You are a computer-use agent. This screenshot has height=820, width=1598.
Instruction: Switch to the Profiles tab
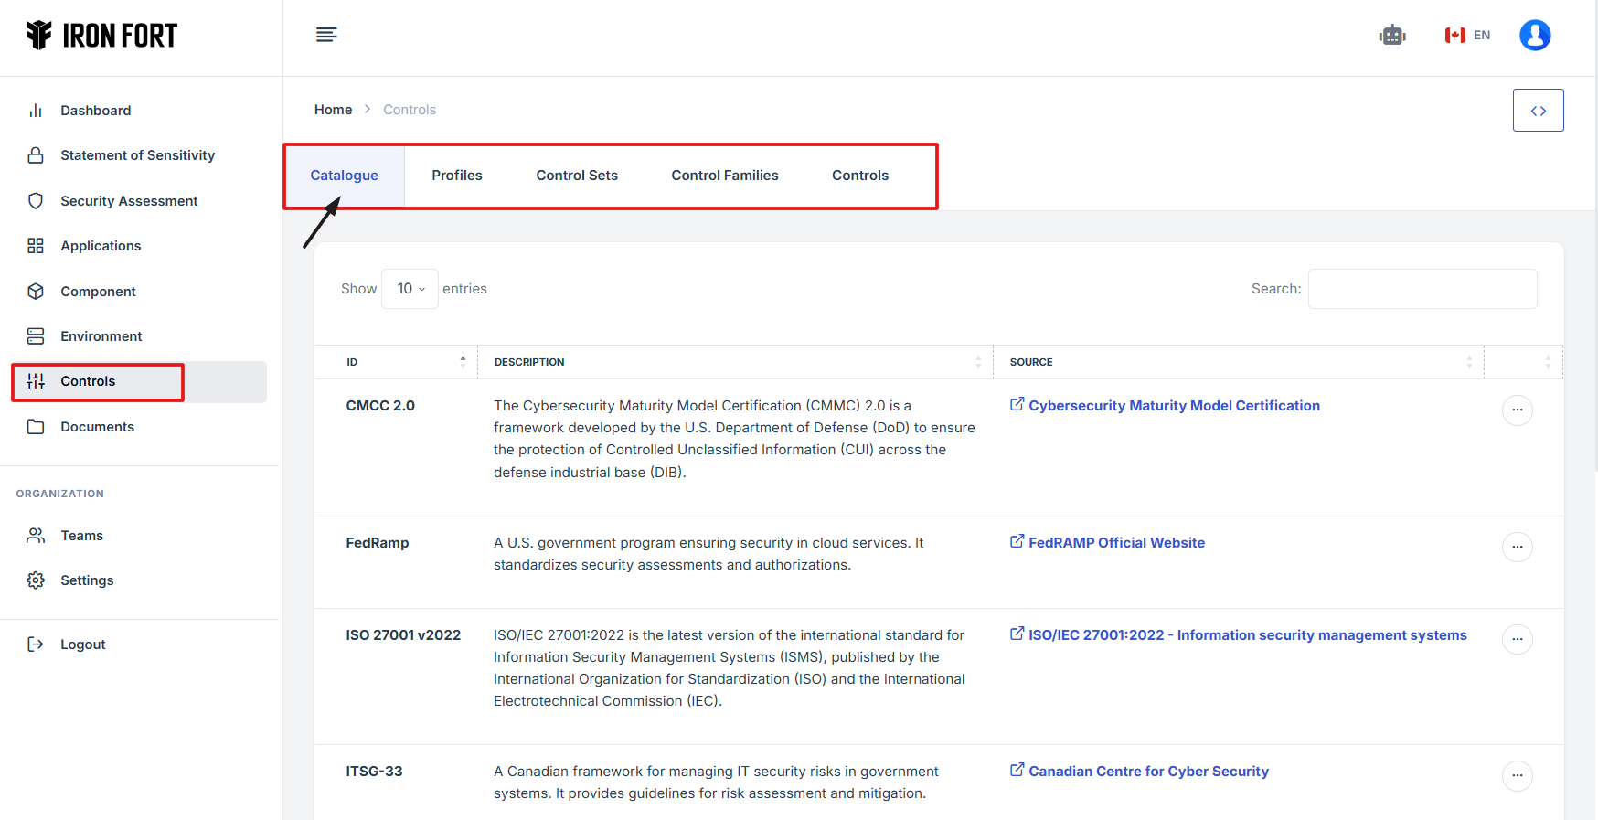(456, 176)
